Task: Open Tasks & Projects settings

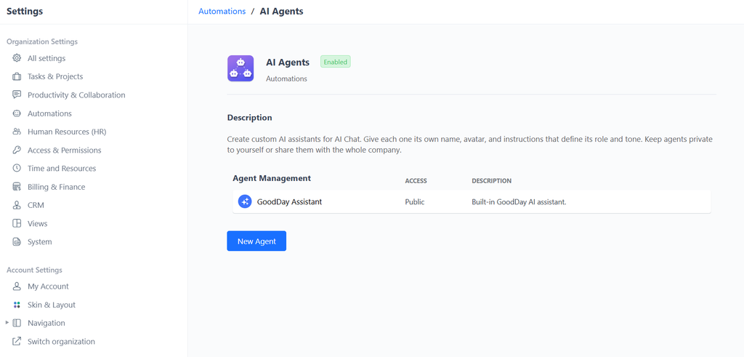Action: tap(55, 76)
